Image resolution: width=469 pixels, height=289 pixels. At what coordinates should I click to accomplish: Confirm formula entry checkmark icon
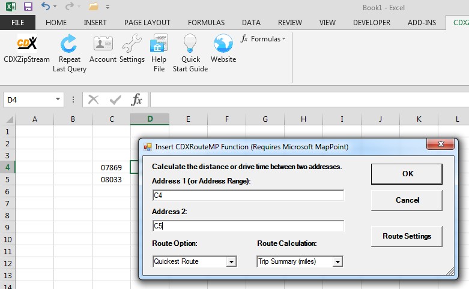tap(115, 100)
